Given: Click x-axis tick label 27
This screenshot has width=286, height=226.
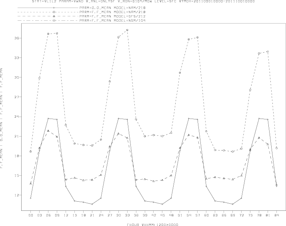Looking at the screenshot, I should coord(110,215).
